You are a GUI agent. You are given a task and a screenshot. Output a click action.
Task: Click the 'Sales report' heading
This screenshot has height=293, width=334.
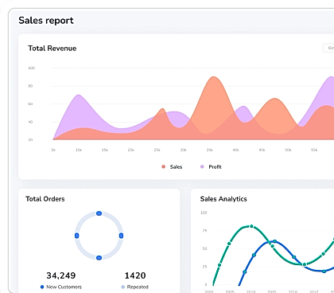(x=46, y=21)
